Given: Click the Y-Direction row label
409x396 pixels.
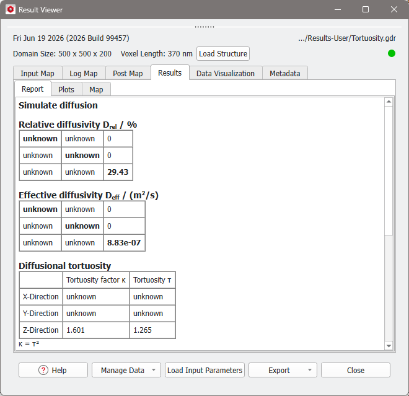Looking at the screenshot, I should coord(41,314).
